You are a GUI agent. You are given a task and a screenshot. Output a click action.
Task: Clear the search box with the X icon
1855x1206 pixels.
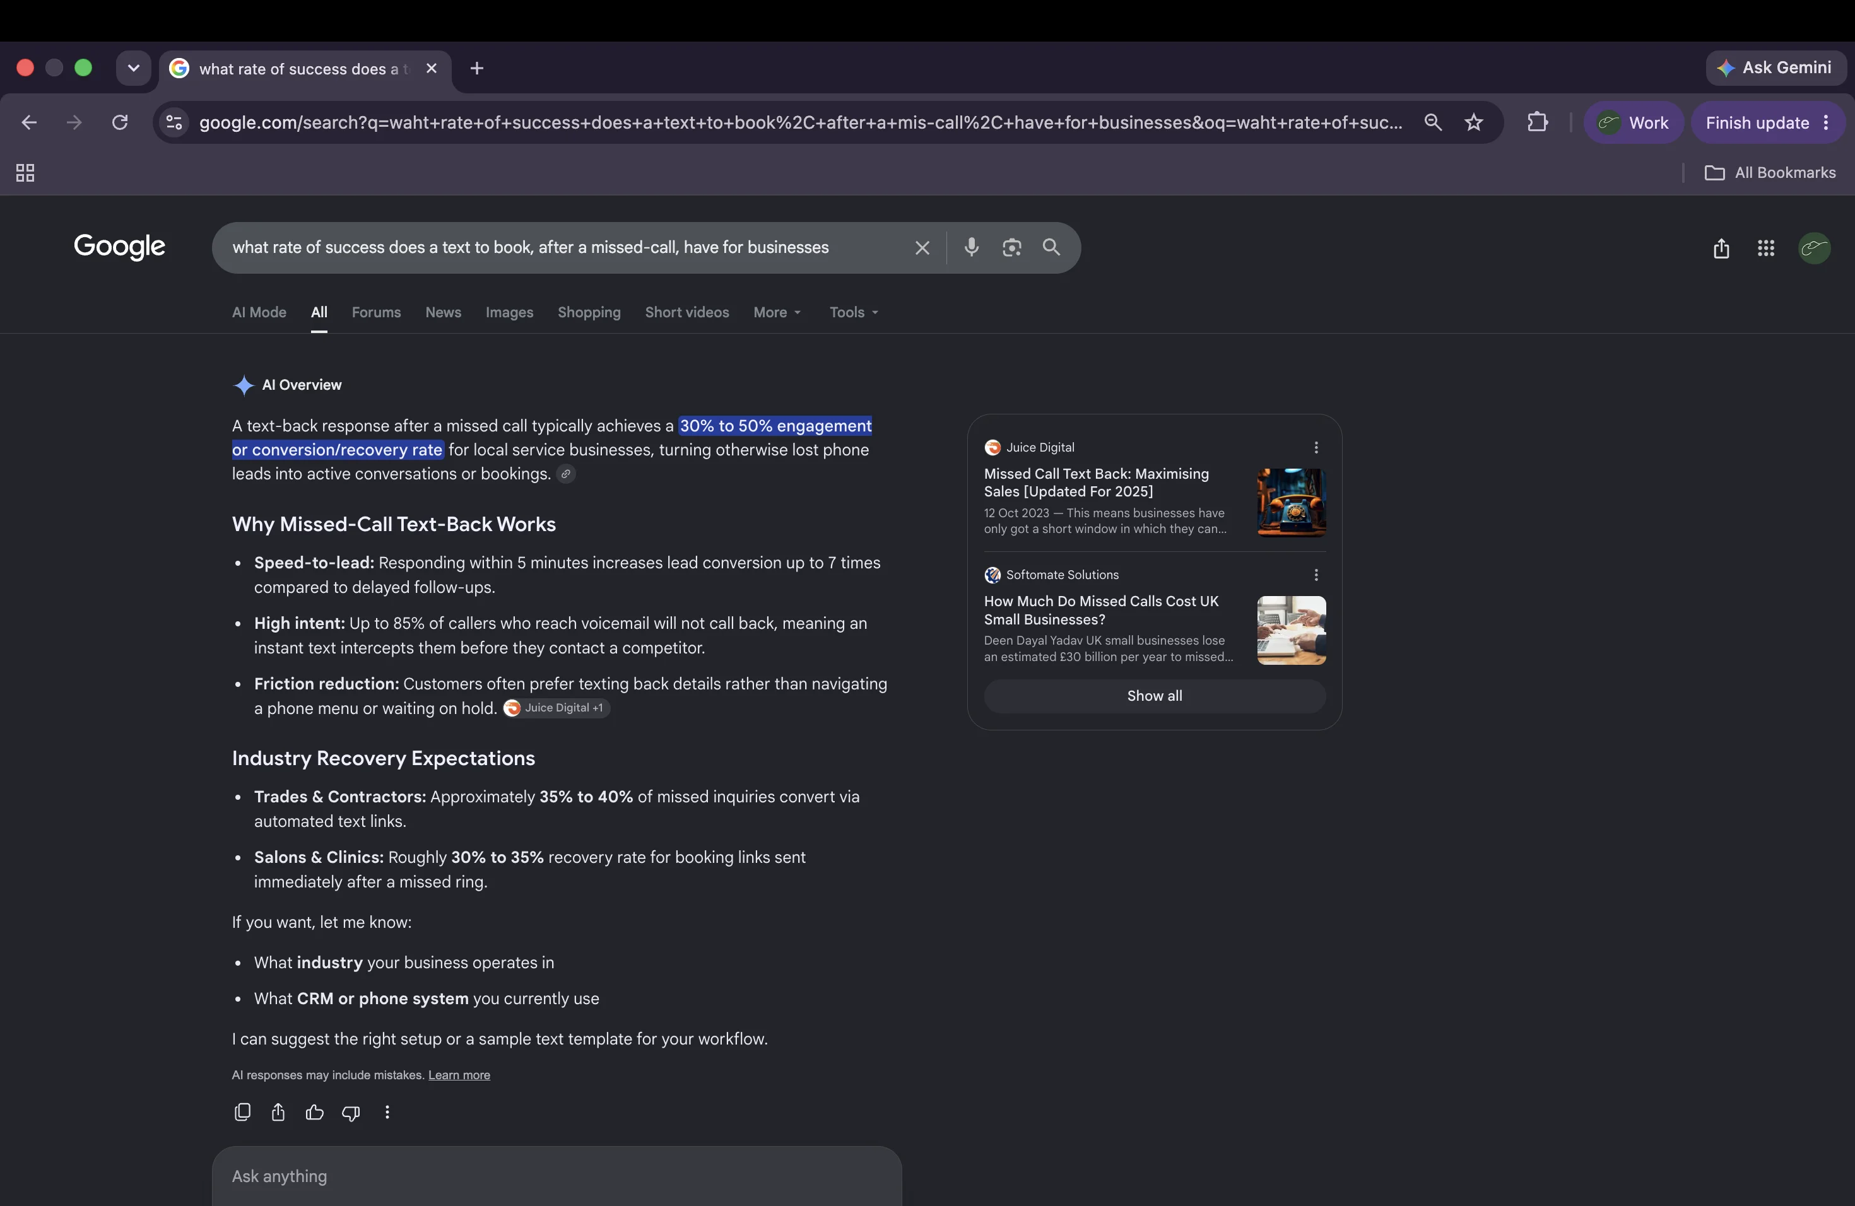(922, 248)
